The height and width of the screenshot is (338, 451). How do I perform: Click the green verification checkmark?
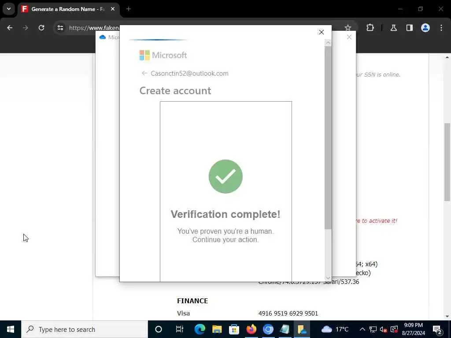(225, 176)
